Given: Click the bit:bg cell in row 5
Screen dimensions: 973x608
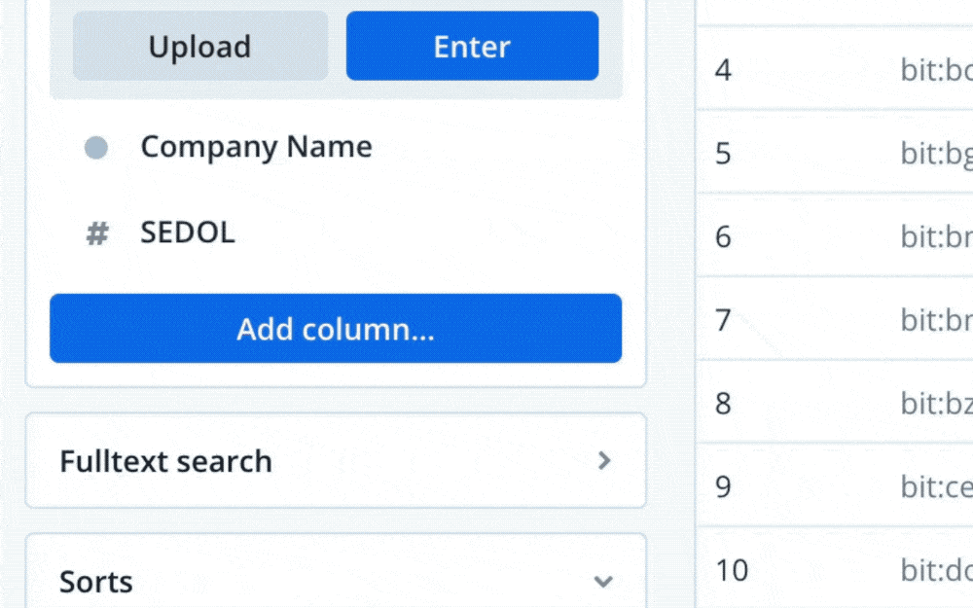Looking at the screenshot, I should point(935,154).
